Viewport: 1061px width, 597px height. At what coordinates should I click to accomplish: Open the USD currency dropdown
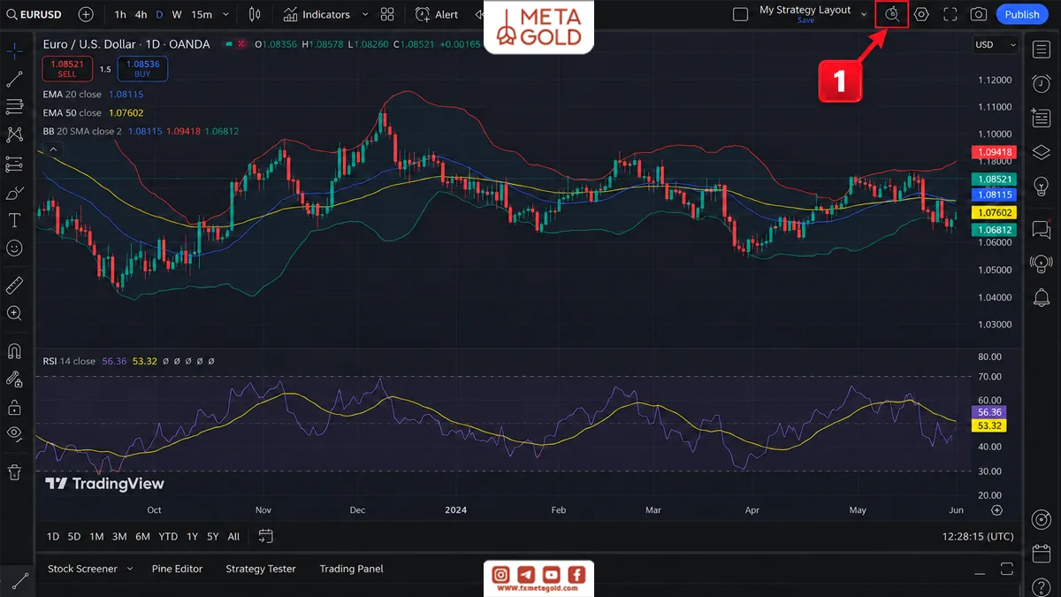pos(995,44)
